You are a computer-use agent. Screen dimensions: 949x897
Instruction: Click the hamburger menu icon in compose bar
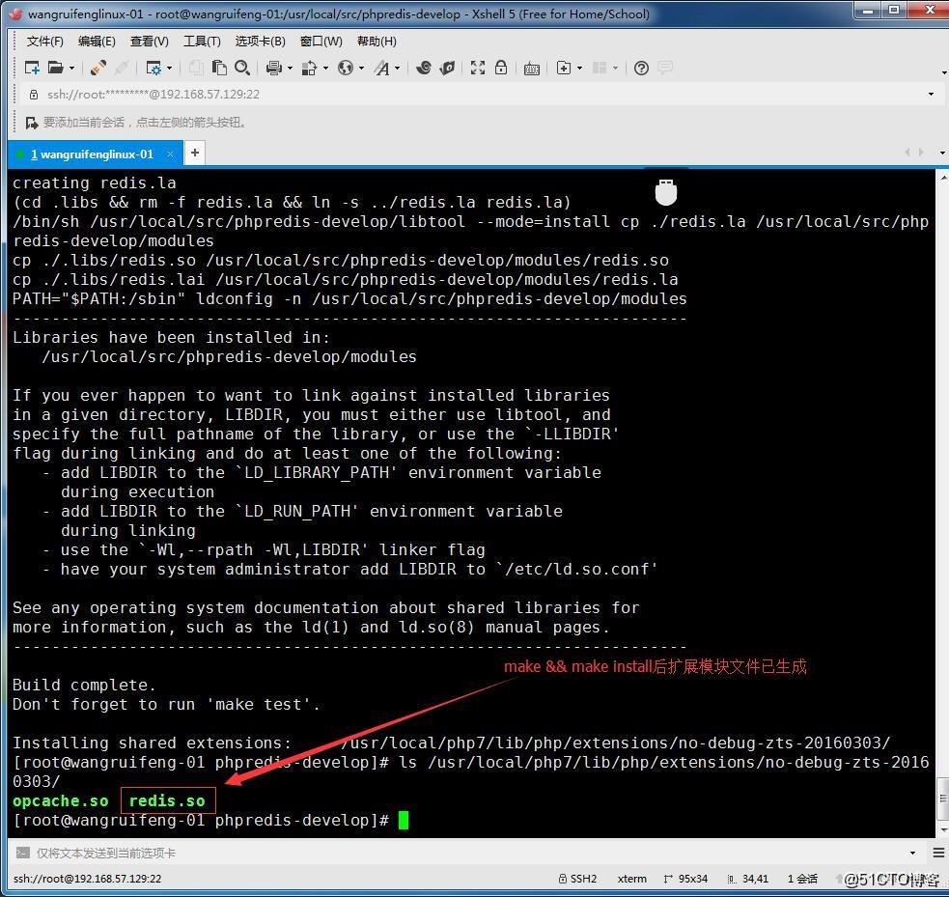coord(938,853)
